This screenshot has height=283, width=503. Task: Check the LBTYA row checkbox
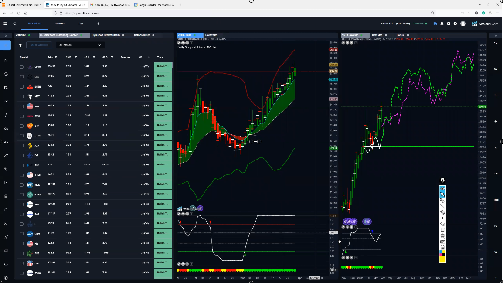coord(22,136)
